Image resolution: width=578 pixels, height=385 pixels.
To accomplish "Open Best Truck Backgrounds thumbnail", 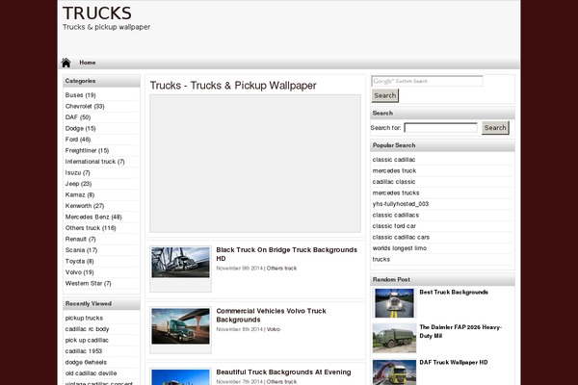I will click(x=394, y=303).
